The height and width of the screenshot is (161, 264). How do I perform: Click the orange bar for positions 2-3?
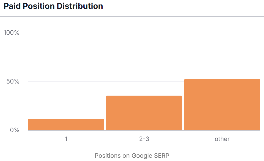pos(144,113)
